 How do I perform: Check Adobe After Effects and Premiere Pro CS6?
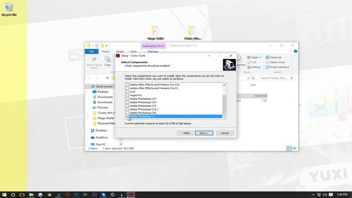coord(128,85)
